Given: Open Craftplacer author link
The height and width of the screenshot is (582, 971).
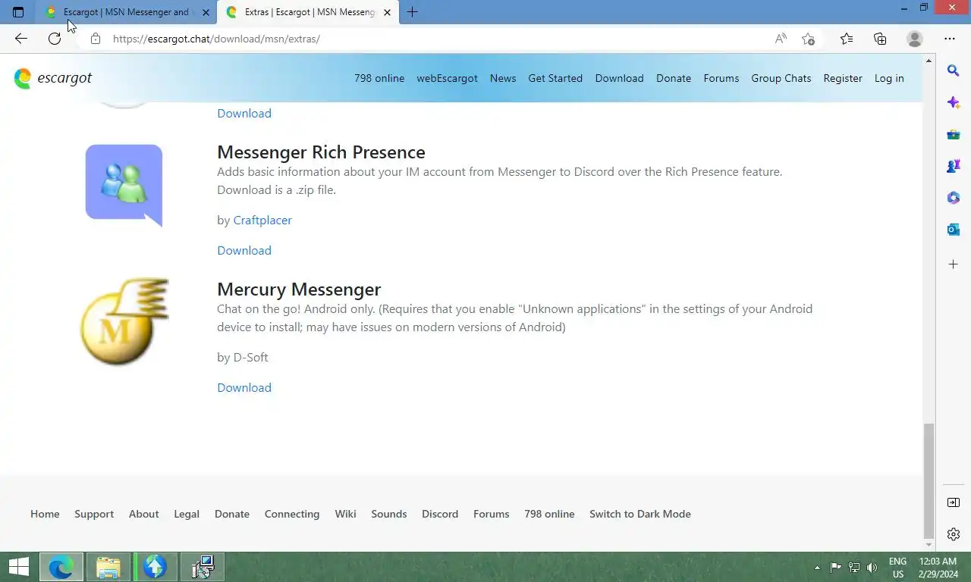Looking at the screenshot, I should [262, 220].
